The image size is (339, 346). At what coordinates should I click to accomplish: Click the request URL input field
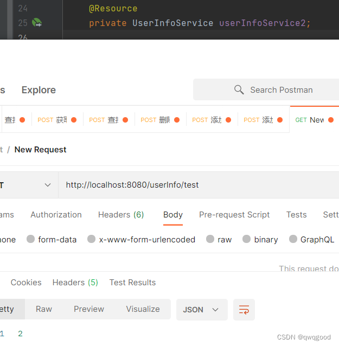point(199,185)
